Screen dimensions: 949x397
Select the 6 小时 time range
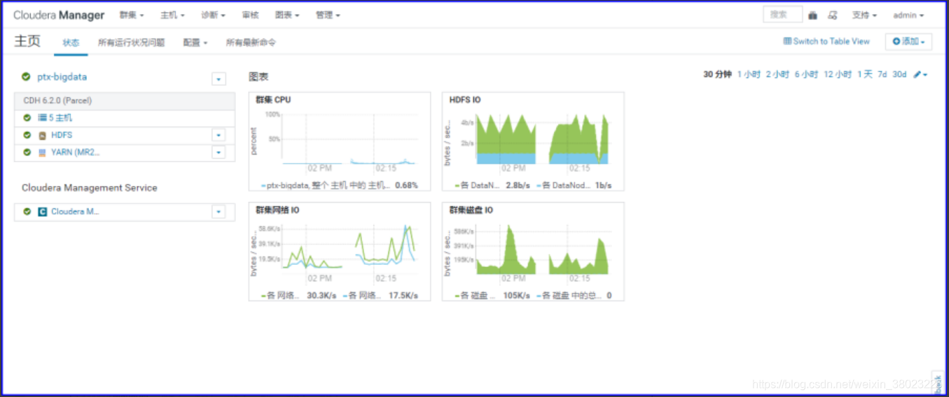(806, 75)
